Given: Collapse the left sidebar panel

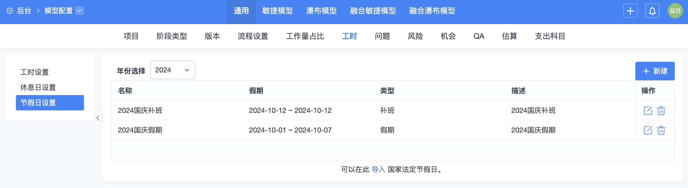Looking at the screenshot, I should click(98, 118).
